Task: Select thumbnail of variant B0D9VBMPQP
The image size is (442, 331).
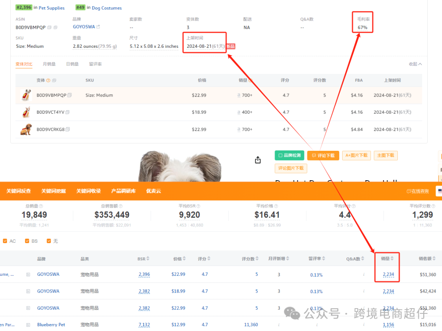Action: [26, 95]
